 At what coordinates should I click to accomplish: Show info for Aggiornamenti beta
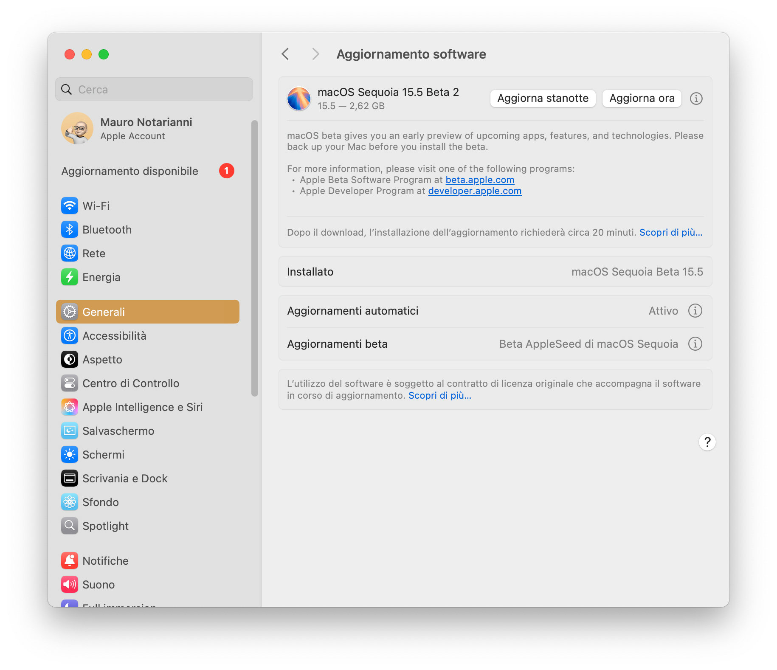[x=695, y=344]
